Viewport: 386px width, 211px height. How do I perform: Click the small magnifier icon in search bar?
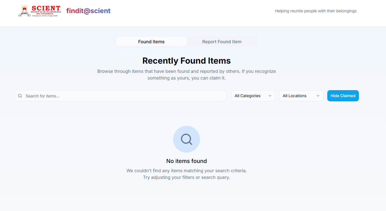coord(20,96)
